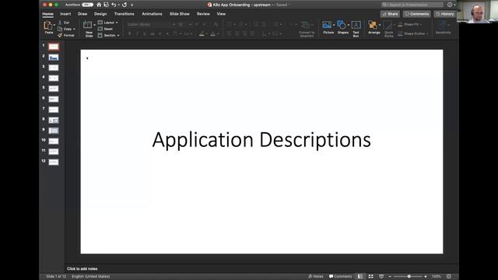Open the Animations tab
The image size is (498, 280).
tap(152, 14)
